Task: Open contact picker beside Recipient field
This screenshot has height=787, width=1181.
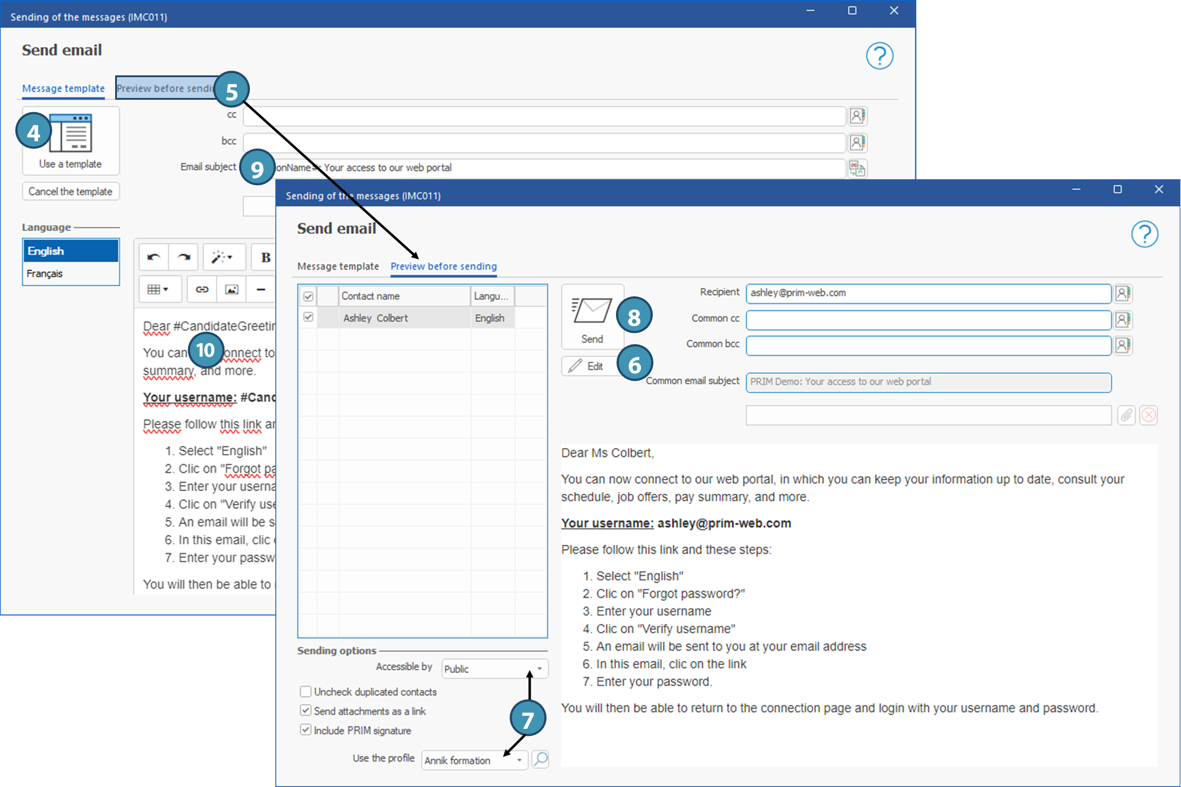Action: [x=1122, y=293]
